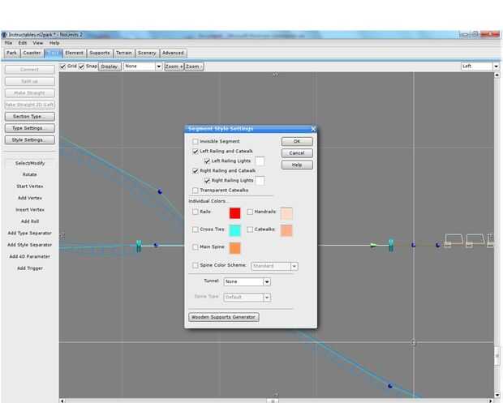503x403 pixels.
Task: Open the Help menu
Action: 54,43
